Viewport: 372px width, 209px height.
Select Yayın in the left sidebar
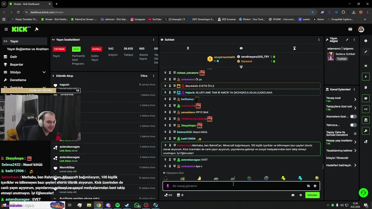coord(25,41)
